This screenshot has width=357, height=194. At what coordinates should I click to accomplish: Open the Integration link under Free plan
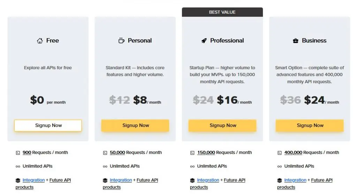33,180
